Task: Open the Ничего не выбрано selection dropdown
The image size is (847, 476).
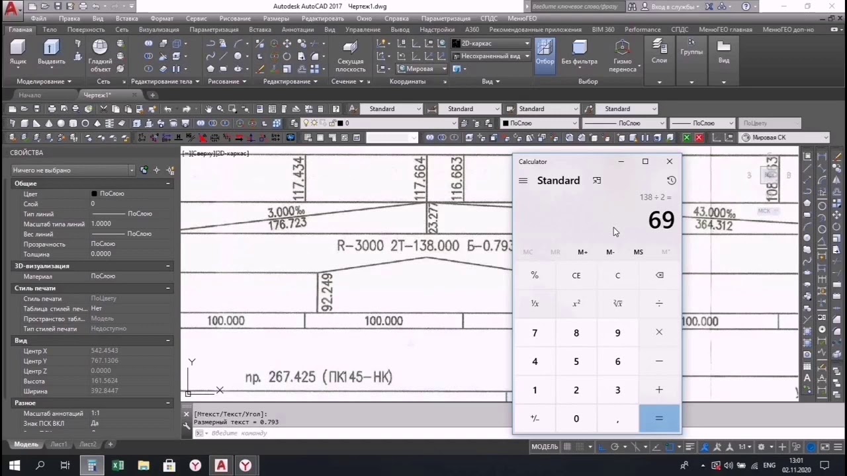Action: coord(73,170)
